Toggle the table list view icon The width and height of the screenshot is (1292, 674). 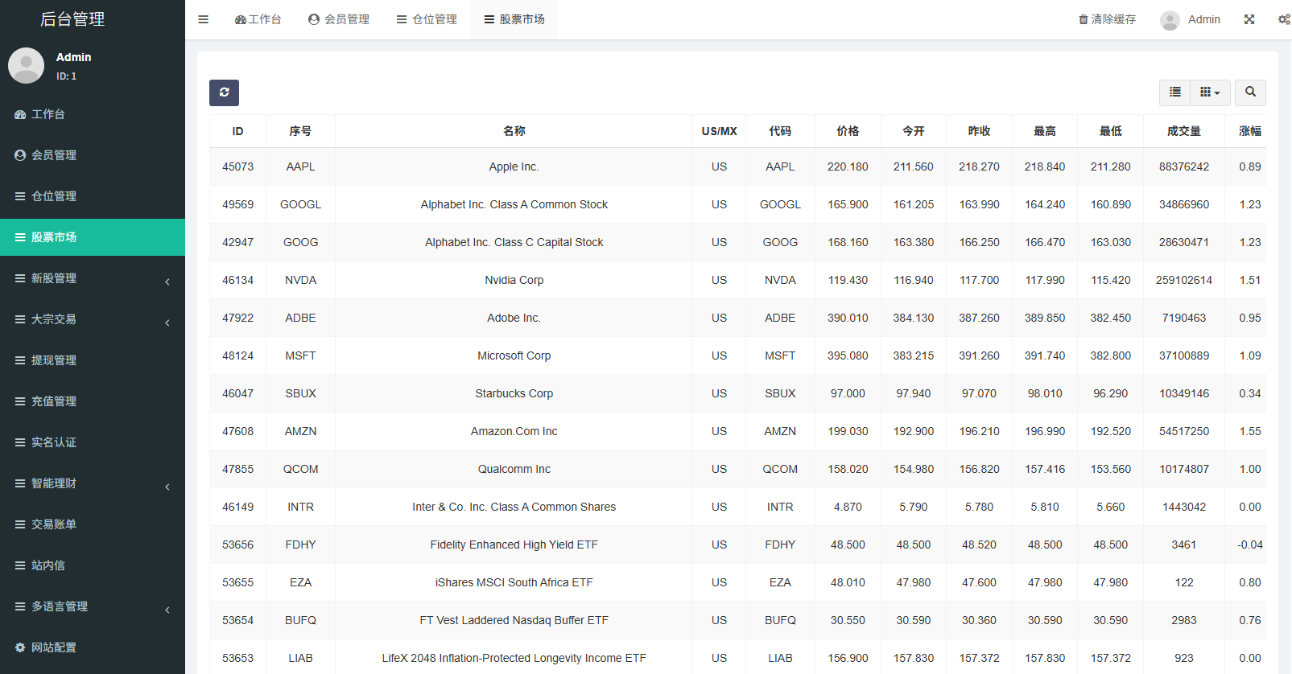[1175, 92]
